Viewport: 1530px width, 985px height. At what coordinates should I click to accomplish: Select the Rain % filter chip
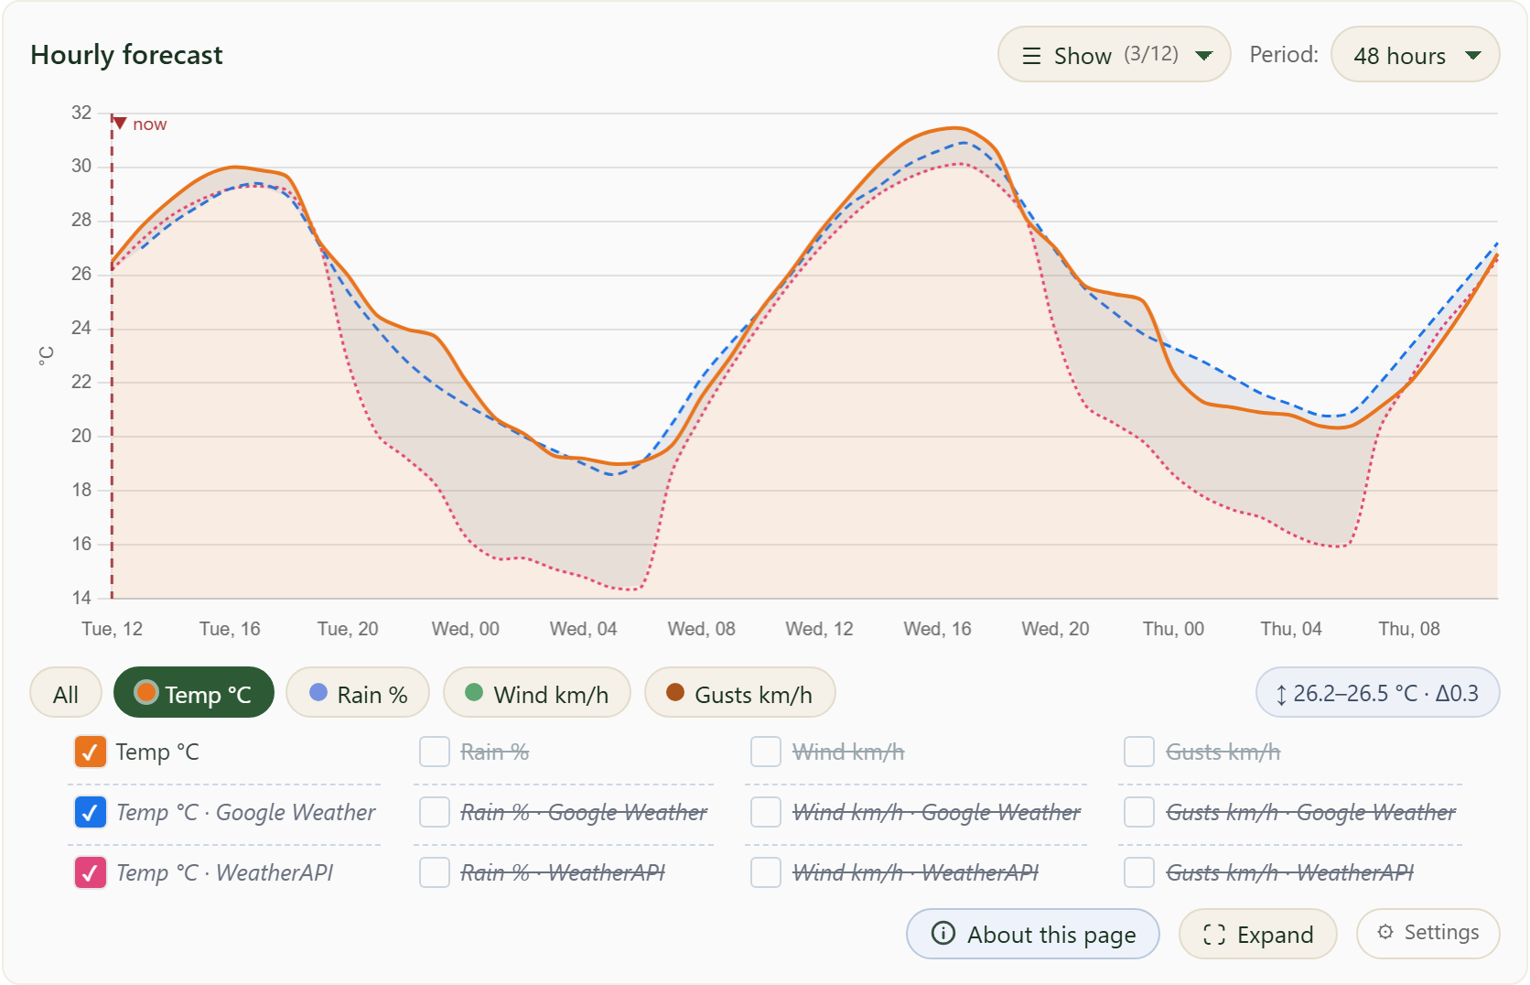358,693
